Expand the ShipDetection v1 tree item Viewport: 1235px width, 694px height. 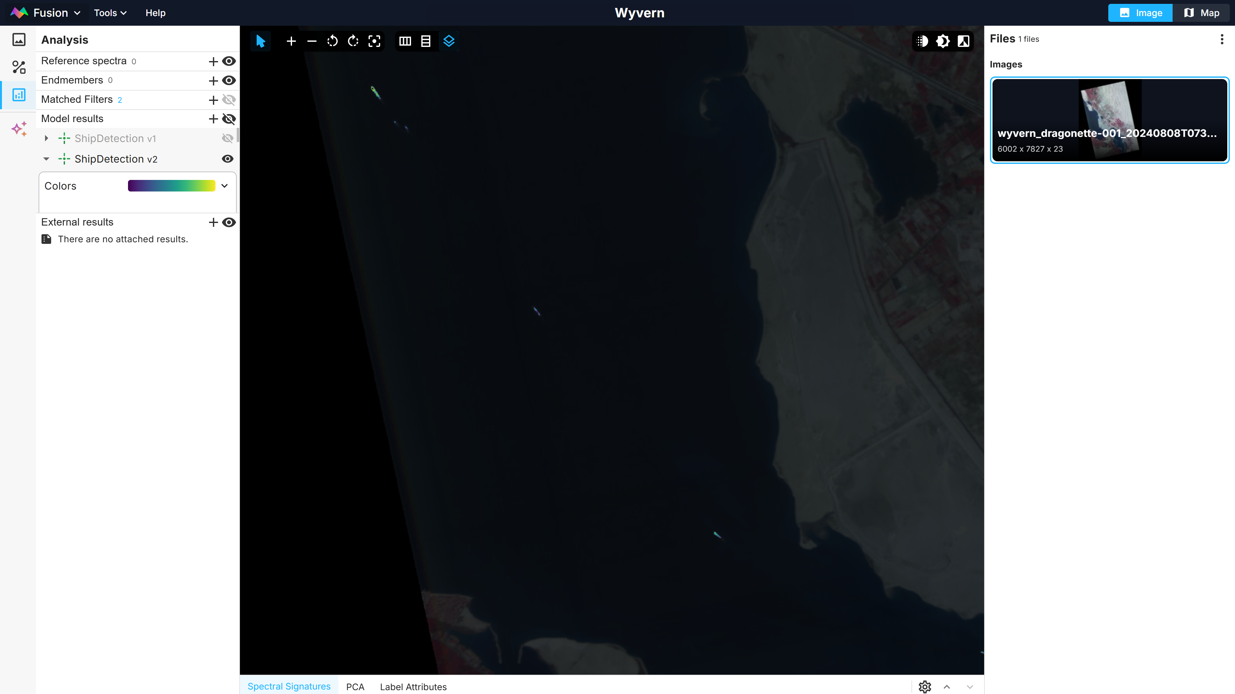47,138
